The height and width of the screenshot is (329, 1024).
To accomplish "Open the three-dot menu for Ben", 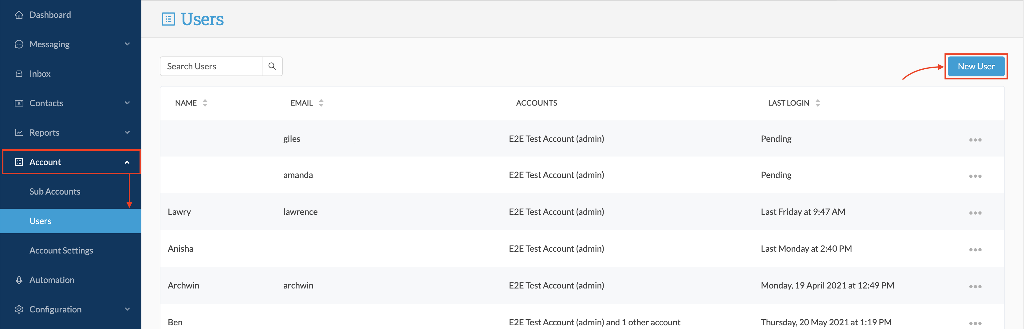I will pos(975,323).
